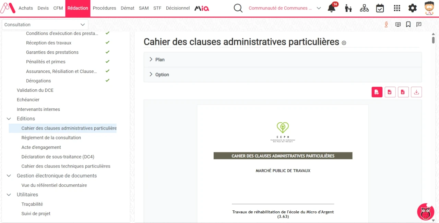Open the Communauté de Communes organization dropdown
The height and width of the screenshot is (223, 439).
tap(285, 8)
